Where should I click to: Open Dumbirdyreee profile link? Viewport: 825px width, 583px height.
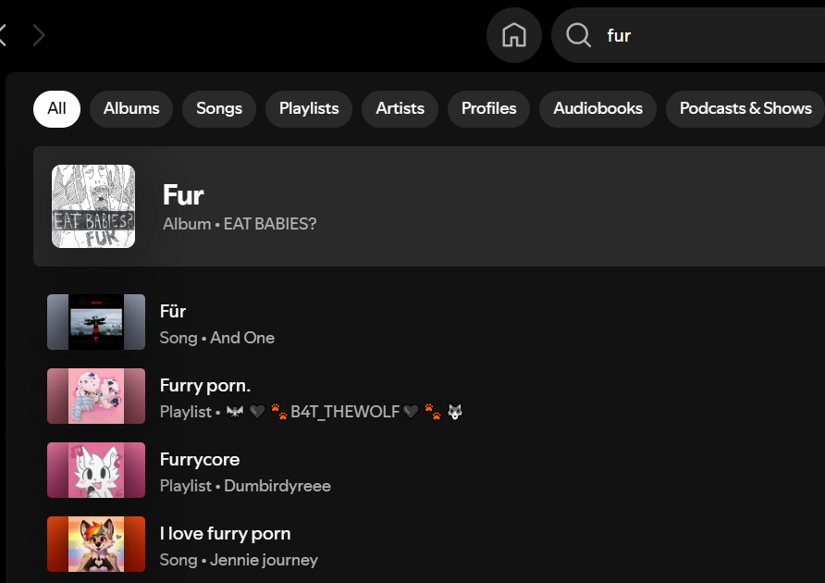[277, 486]
